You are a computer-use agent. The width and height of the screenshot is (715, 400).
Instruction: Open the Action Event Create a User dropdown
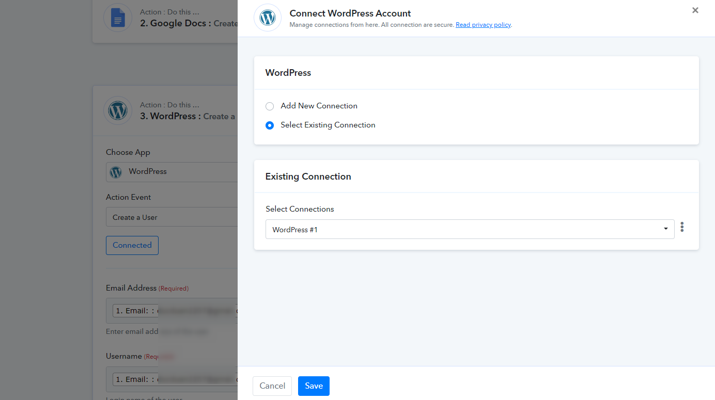click(x=172, y=217)
